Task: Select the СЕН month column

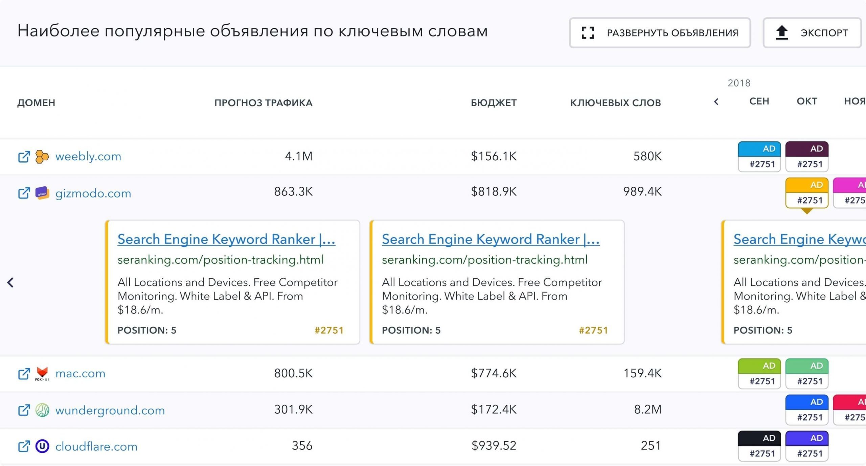Action: (x=759, y=101)
